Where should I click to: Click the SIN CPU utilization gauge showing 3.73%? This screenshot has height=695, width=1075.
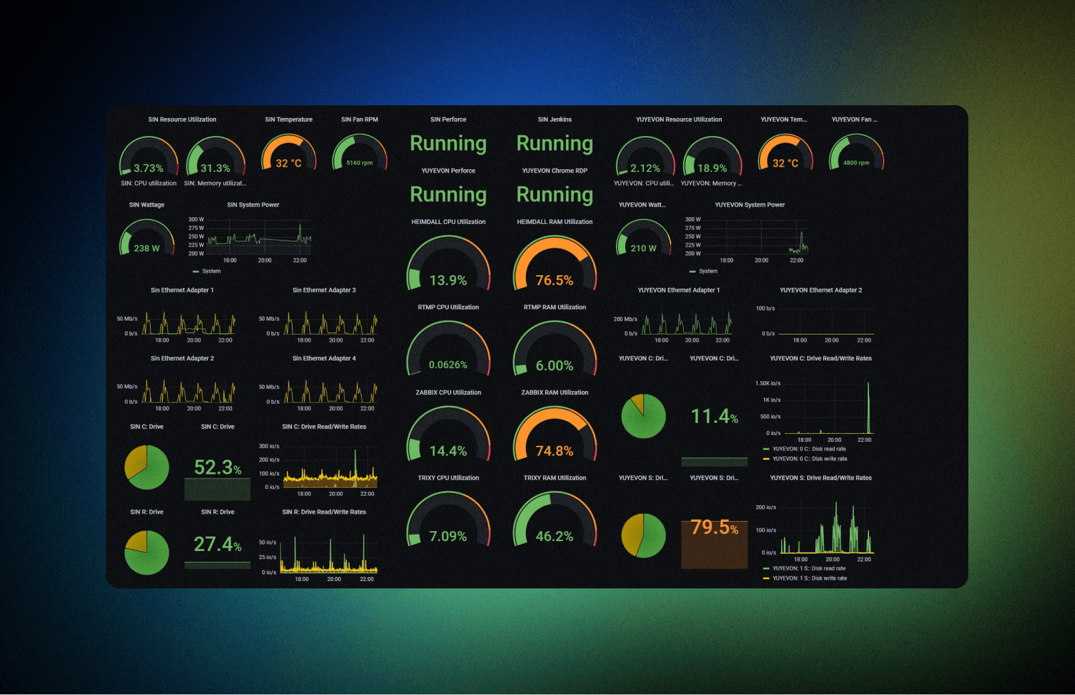pyautogui.click(x=149, y=156)
